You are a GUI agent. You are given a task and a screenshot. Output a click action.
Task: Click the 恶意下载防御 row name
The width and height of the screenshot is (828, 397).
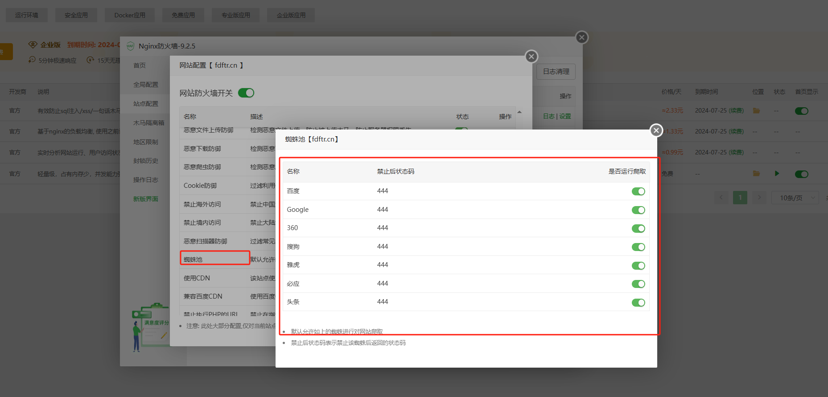[202, 149]
